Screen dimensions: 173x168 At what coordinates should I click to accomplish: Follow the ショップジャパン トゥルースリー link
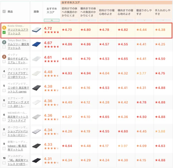(x=18, y=133)
